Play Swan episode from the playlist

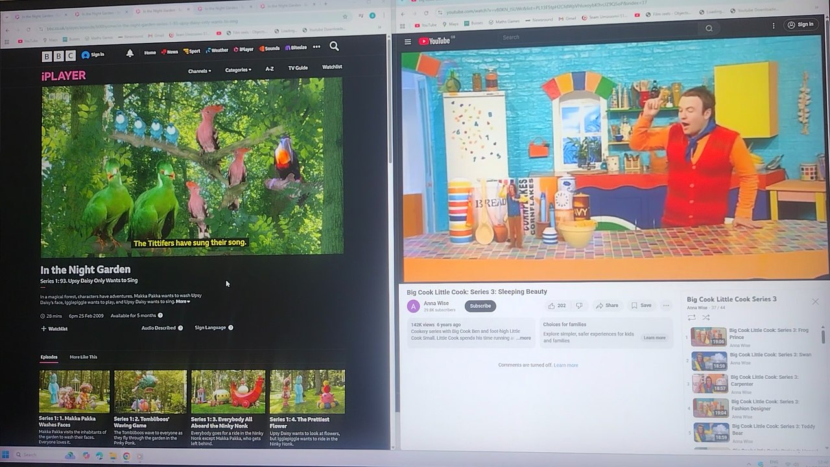click(x=752, y=361)
